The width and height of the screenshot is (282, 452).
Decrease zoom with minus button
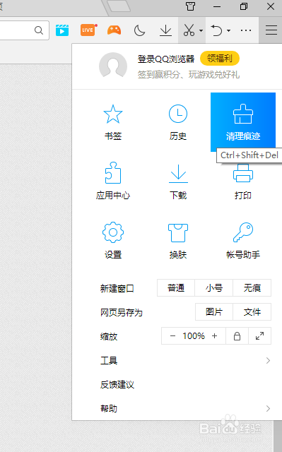[x=172, y=336]
